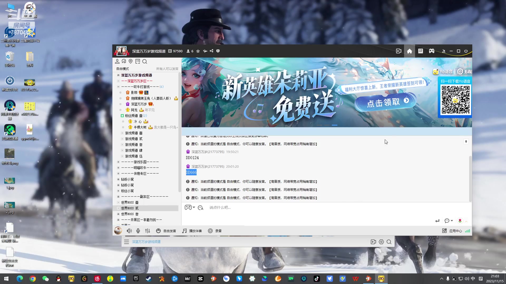Viewport: 506px width, 284px height.
Task: Open the video/live broadcast icon in title bar
Action: tap(398, 51)
